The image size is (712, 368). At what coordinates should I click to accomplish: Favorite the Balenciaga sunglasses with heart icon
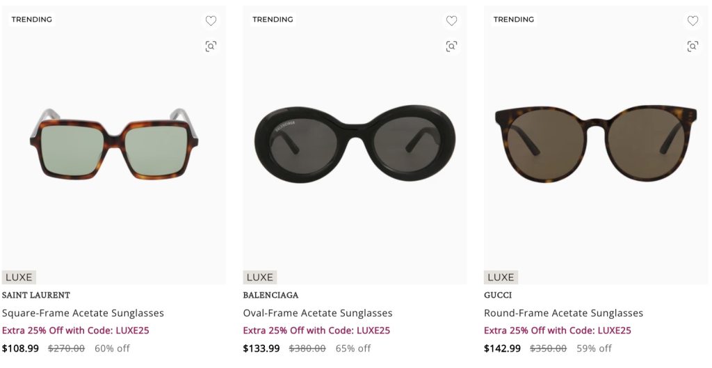click(x=452, y=21)
